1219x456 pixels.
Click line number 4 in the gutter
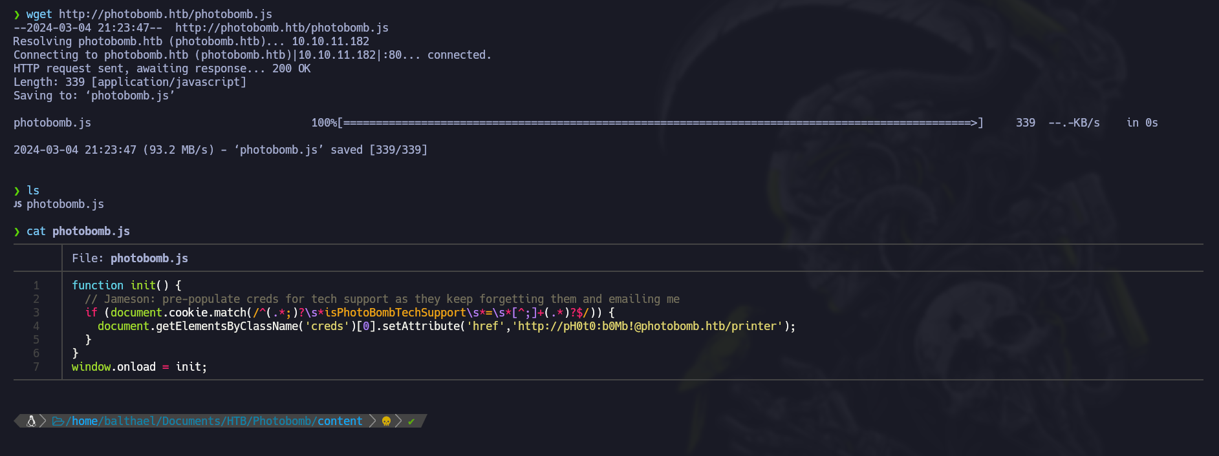(x=36, y=326)
